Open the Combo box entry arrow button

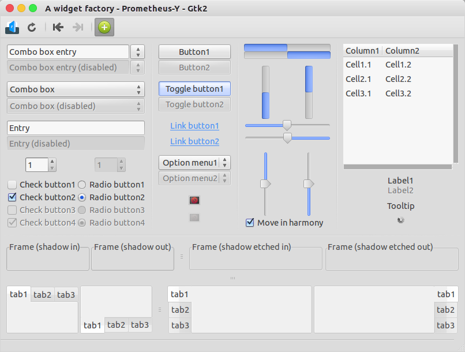pyautogui.click(x=138, y=52)
